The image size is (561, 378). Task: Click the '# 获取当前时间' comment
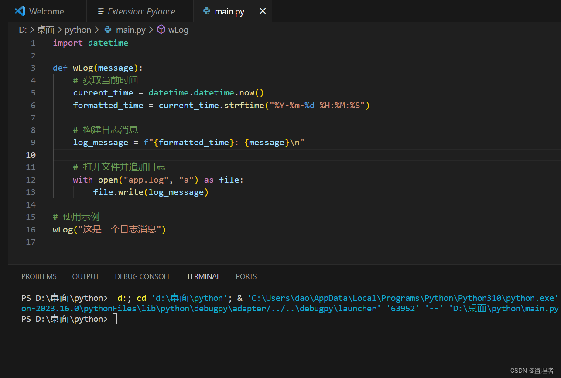click(x=105, y=80)
